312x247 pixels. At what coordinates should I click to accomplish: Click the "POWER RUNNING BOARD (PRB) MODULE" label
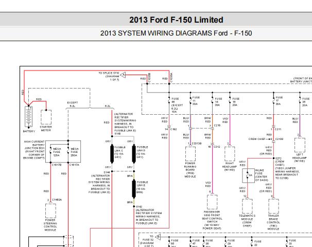pyautogui.click(x=190, y=170)
